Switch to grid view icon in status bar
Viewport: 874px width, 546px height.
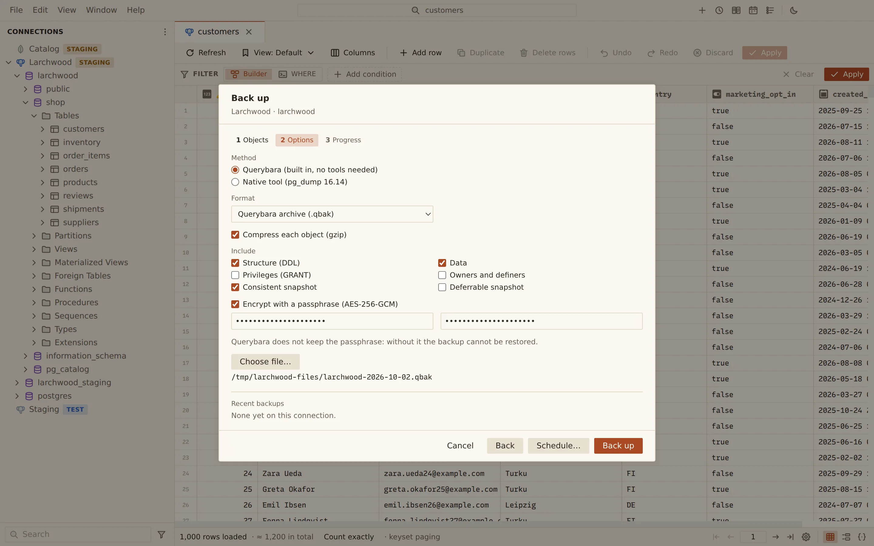click(830, 537)
